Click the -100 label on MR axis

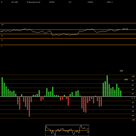pyautogui.click(x=133, y=120)
